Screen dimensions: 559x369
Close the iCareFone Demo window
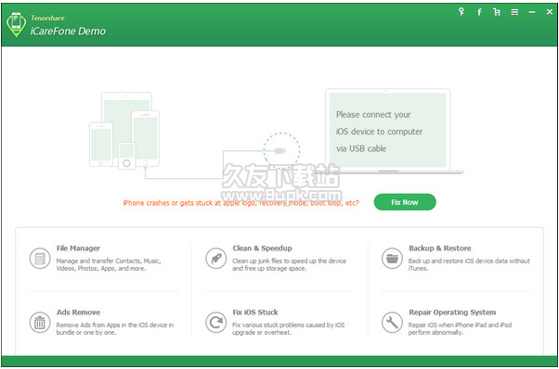(x=550, y=12)
